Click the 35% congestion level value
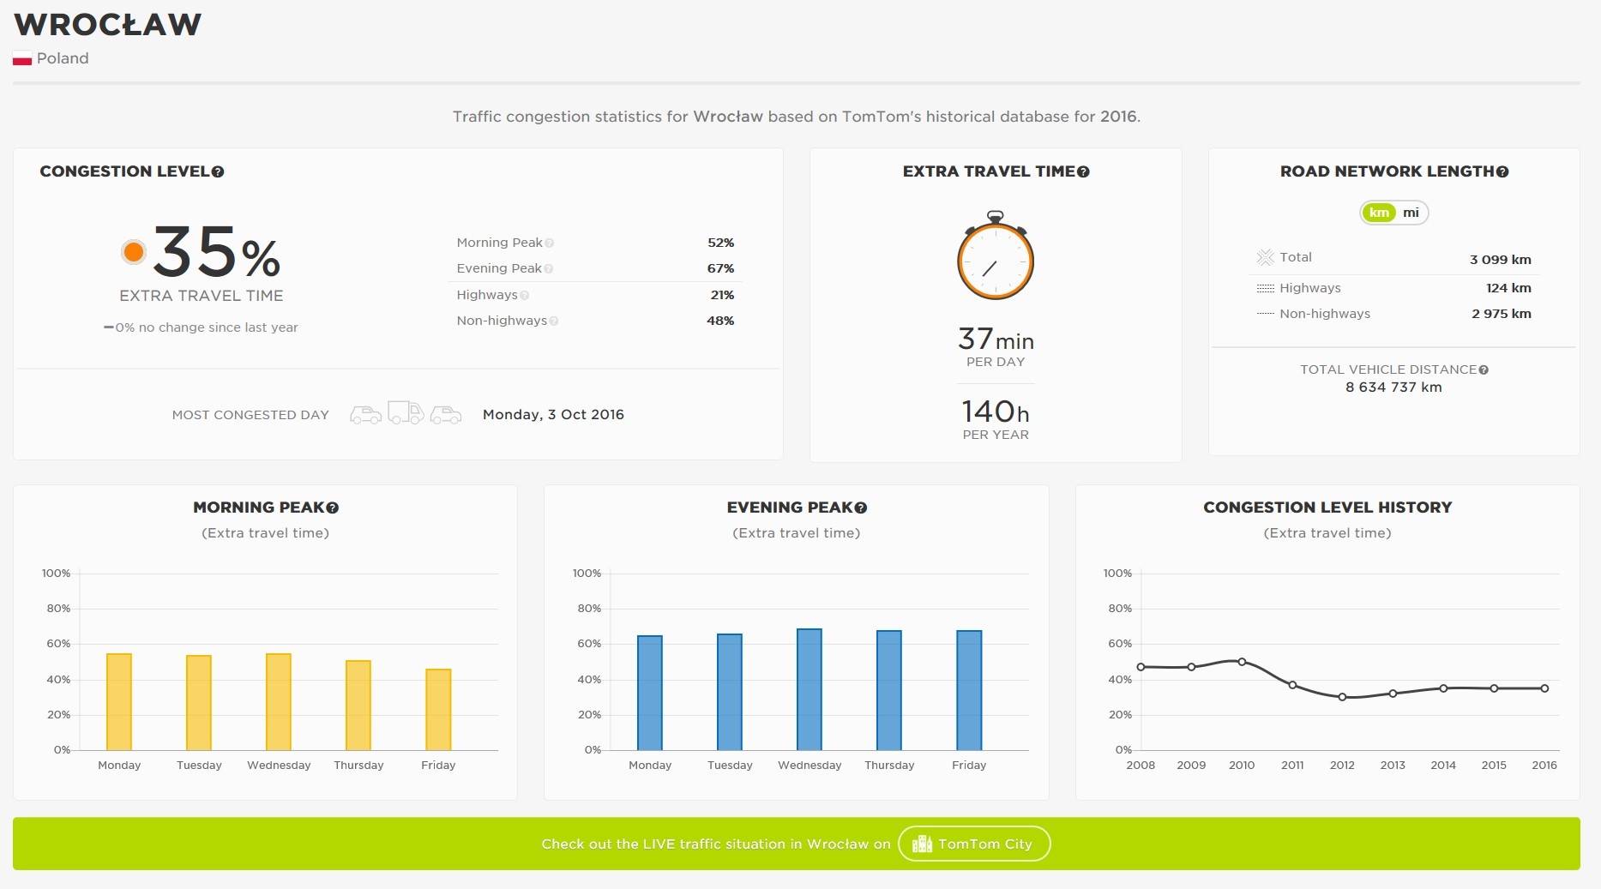The image size is (1601, 889). (x=217, y=252)
